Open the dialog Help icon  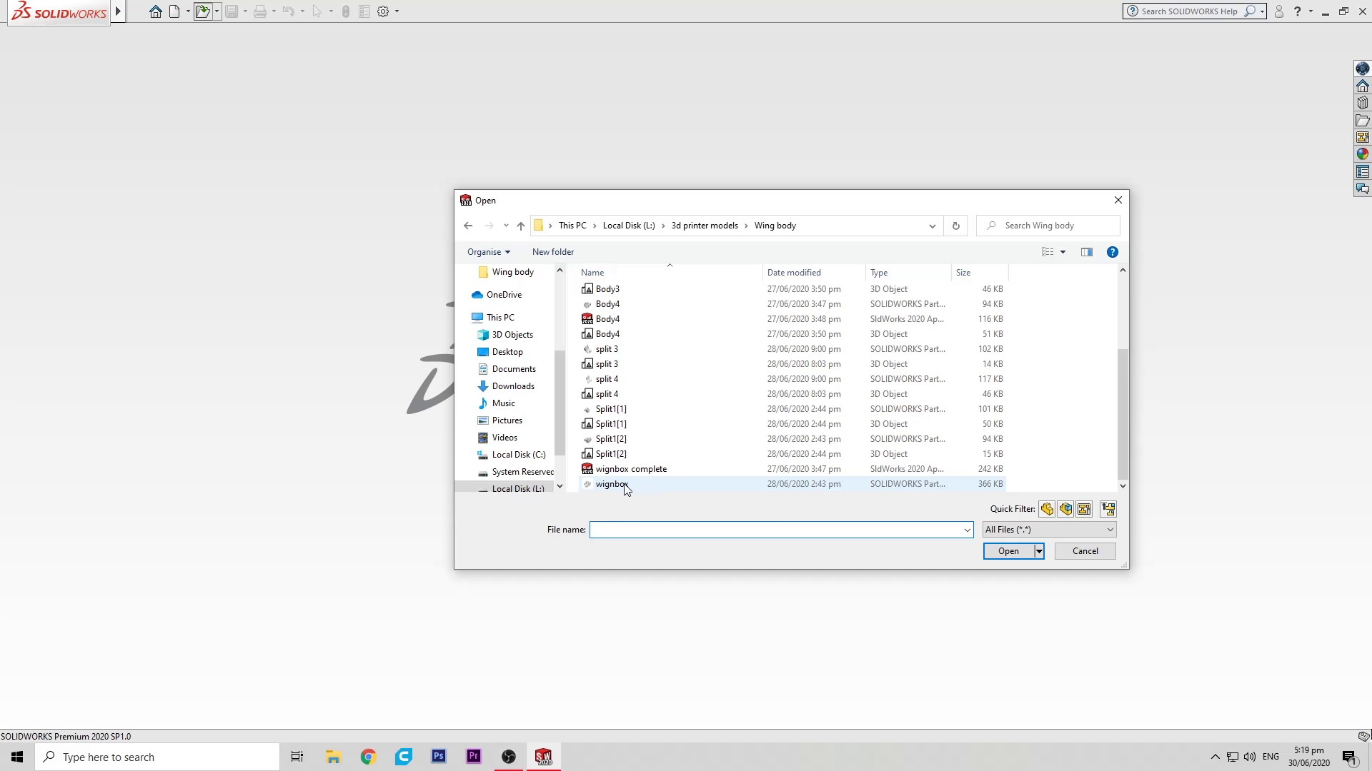1112,252
